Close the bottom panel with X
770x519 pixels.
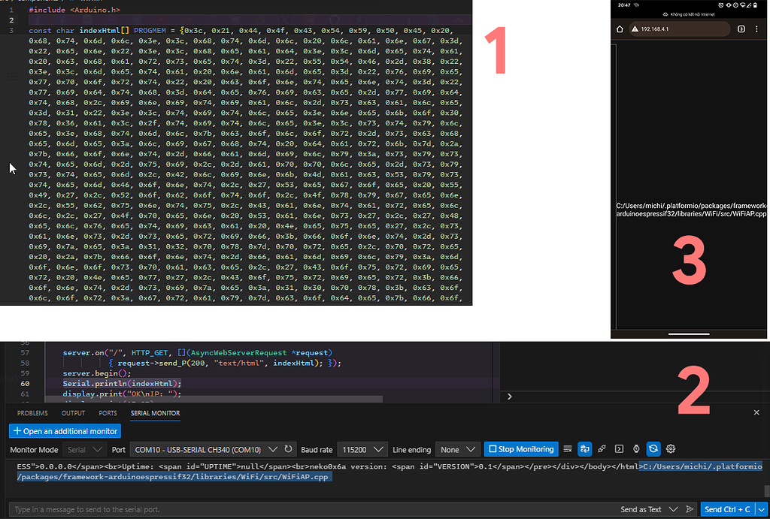[756, 412]
